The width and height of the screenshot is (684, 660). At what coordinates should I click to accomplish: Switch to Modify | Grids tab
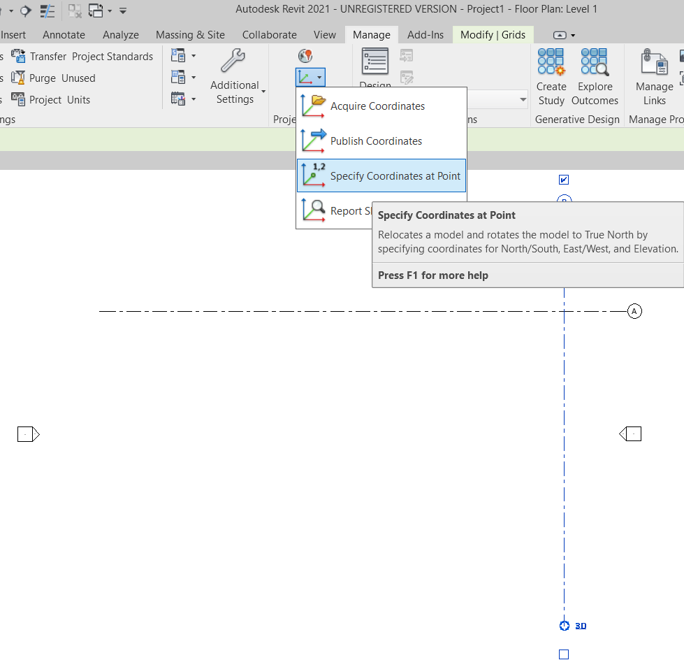click(493, 35)
